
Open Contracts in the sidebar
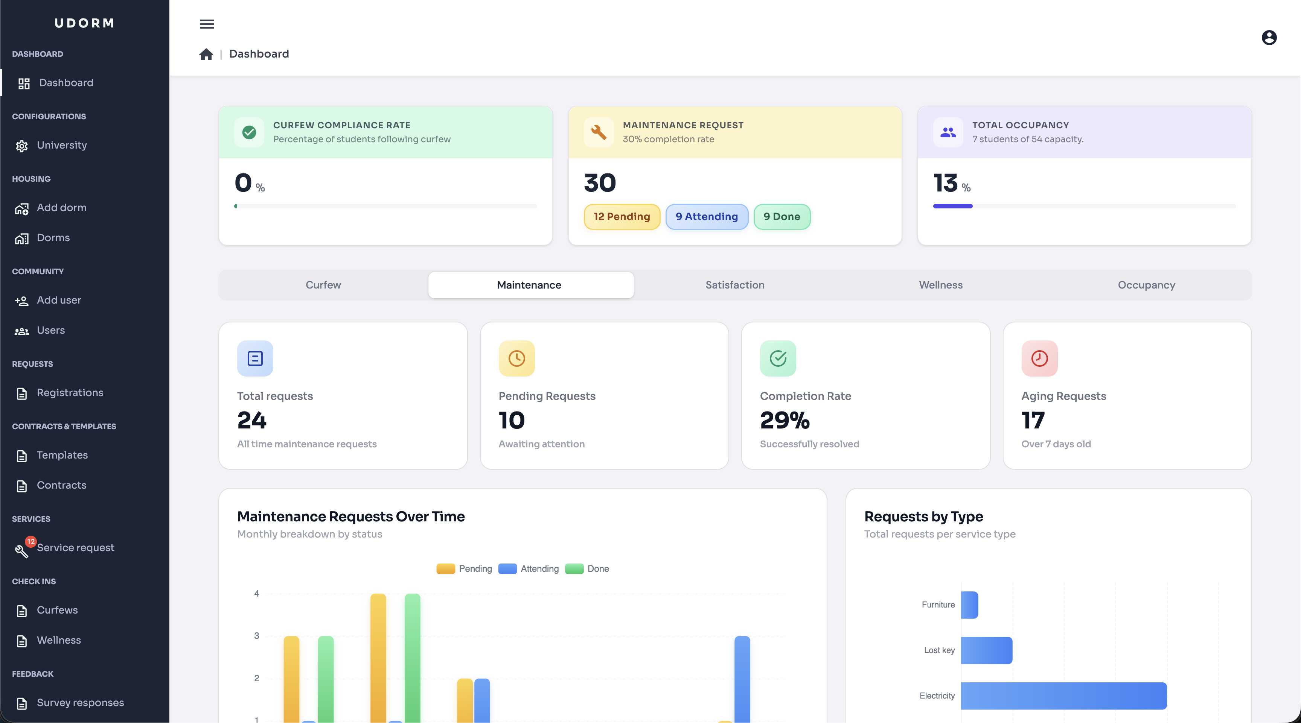[61, 485]
